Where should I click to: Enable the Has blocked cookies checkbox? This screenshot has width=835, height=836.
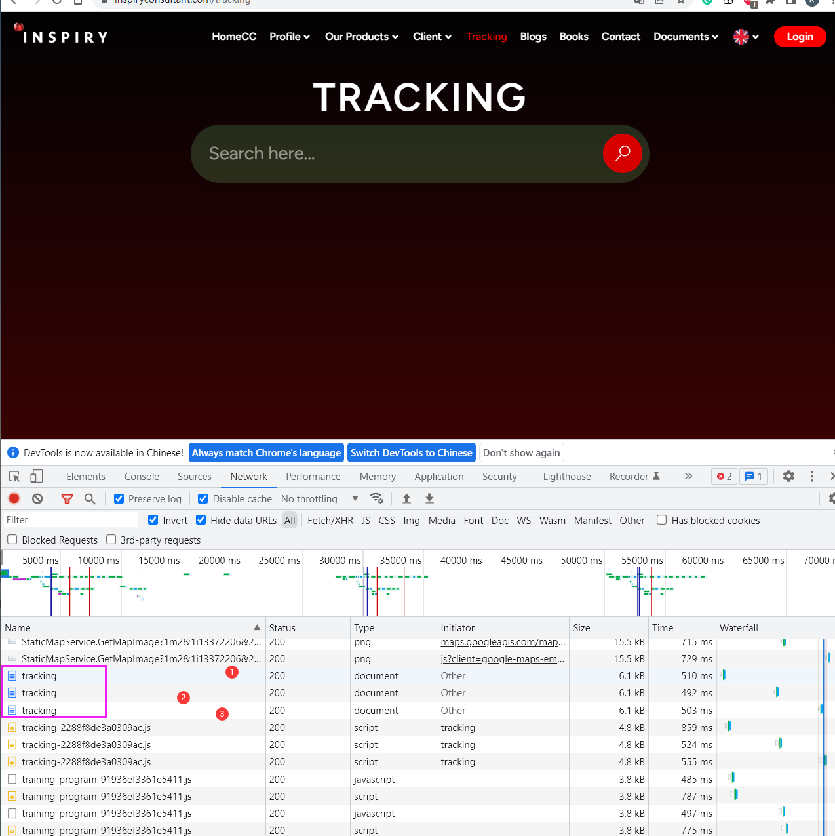pyautogui.click(x=662, y=520)
